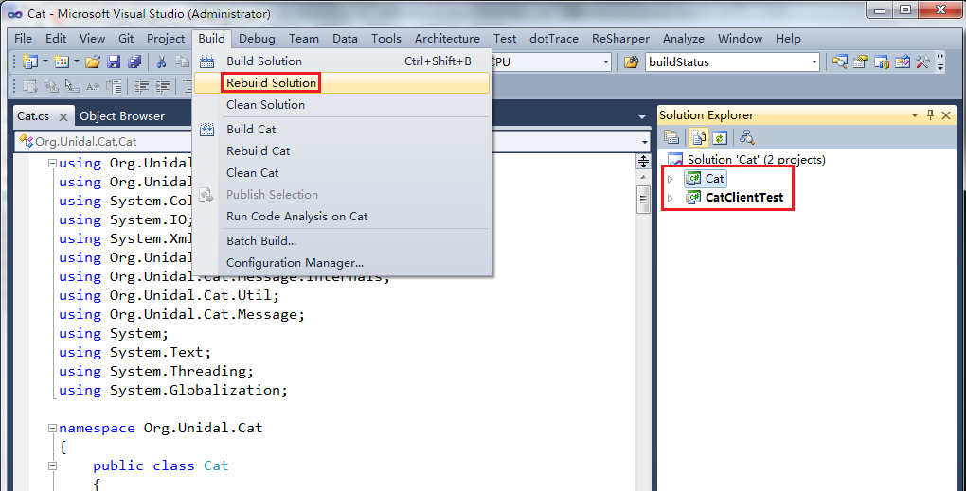Click the Add New Item toolbar icon
The width and height of the screenshot is (966, 491).
[x=62, y=61]
